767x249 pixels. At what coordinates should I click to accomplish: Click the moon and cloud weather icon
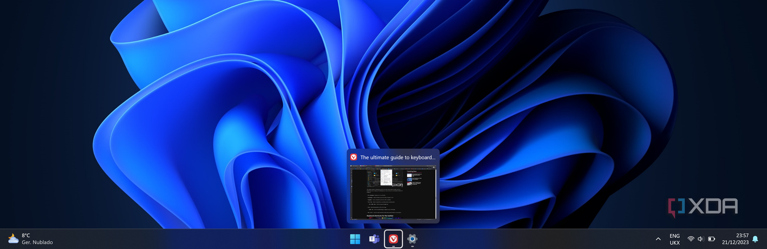tap(13, 239)
